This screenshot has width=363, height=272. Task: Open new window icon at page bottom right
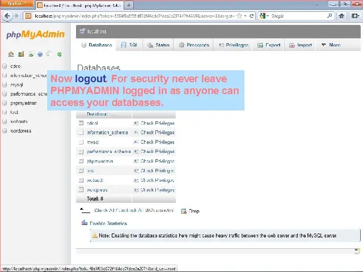357,251
